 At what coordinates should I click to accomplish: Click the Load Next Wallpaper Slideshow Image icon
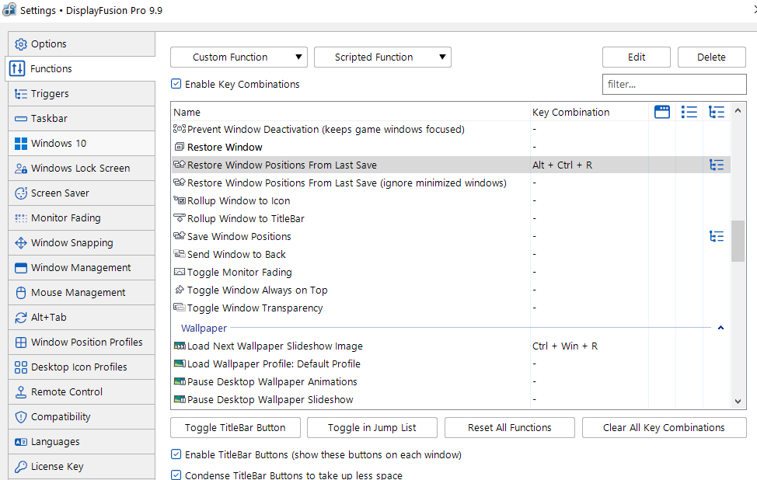[x=180, y=346]
